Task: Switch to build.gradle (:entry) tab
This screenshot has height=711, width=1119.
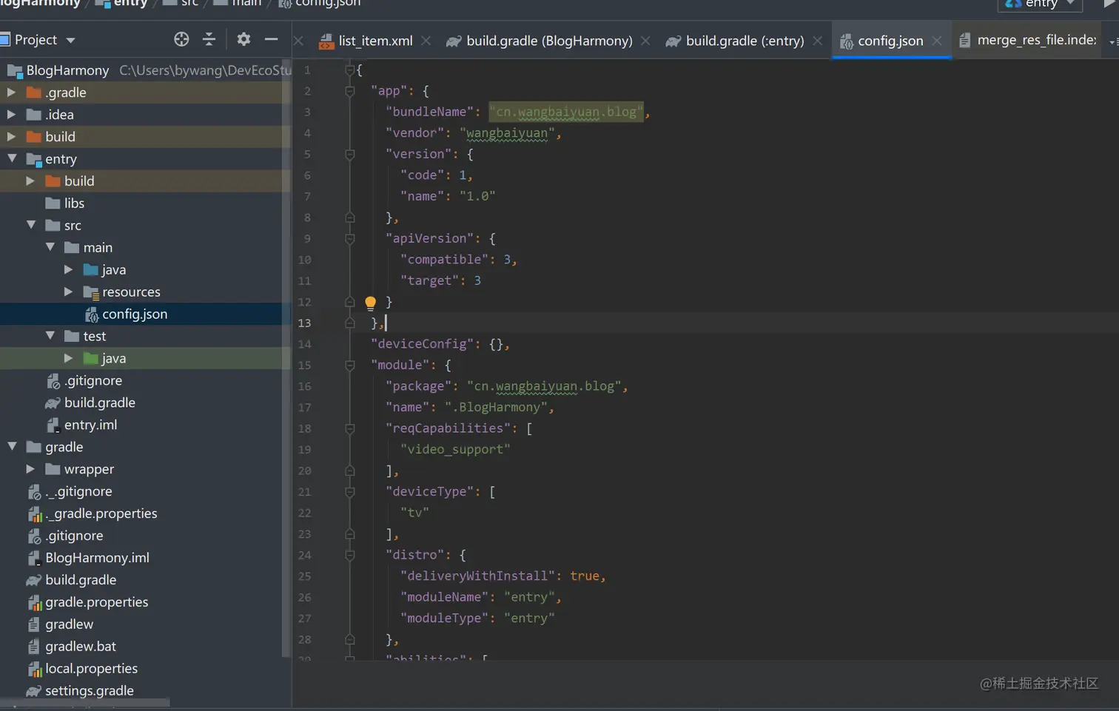Action: 744,41
